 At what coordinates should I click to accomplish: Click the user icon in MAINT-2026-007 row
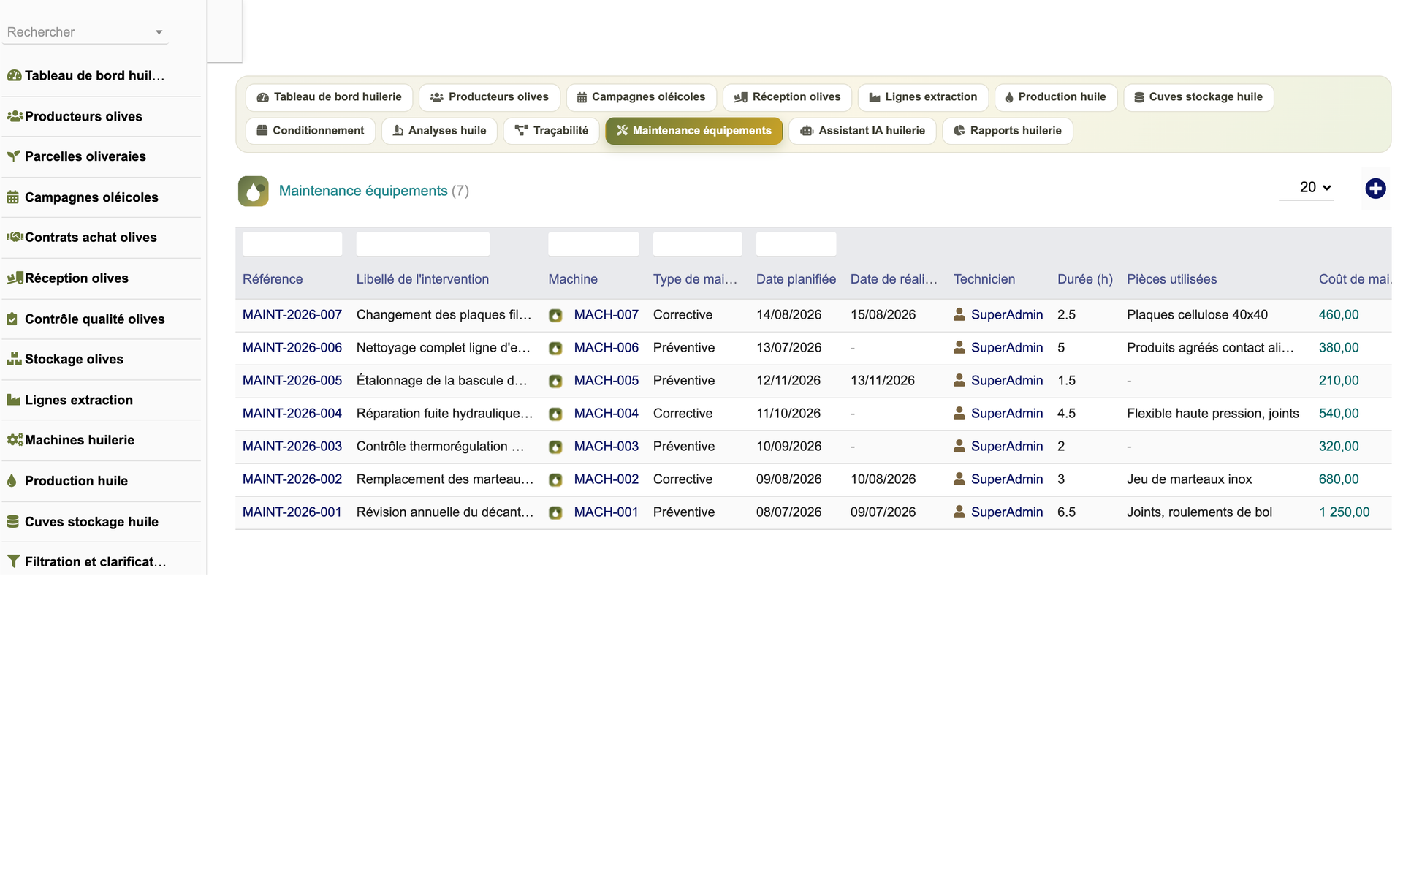[x=959, y=314]
